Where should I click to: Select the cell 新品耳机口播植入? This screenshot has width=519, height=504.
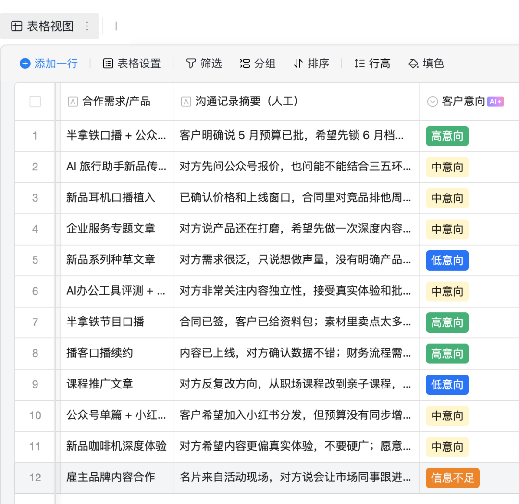tap(116, 198)
